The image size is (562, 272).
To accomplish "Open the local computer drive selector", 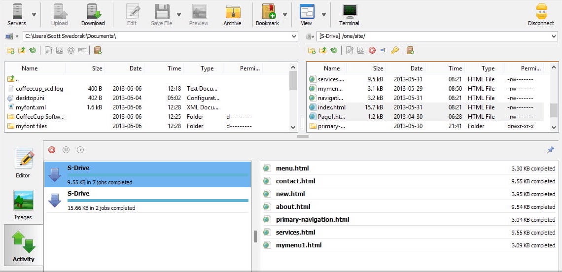I will [11, 36].
